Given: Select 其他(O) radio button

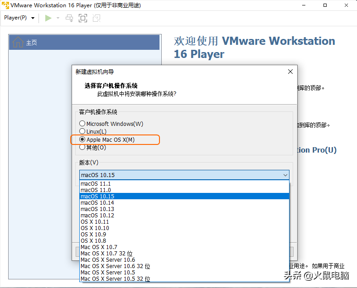Looking at the screenshot, I should pyautogui.click(x=93, y=148).
